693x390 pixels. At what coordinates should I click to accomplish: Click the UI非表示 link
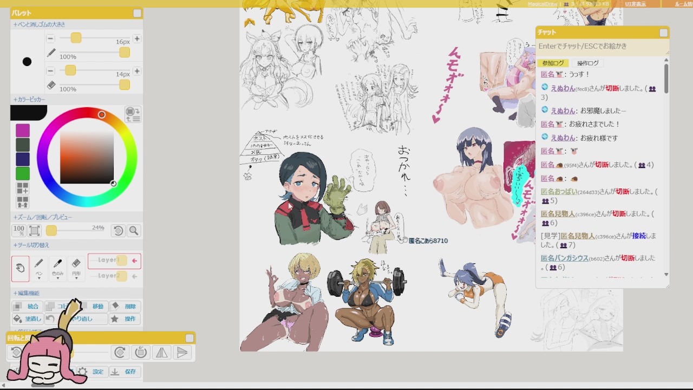pyautogui.click(x=635, y=4)
